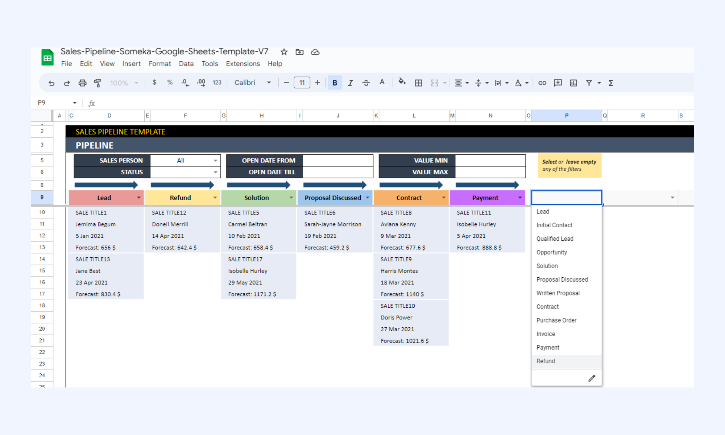Screen dimensions: 725x435
Task: Open the Refund column header dropdown
Action: (x=215, y=198)
